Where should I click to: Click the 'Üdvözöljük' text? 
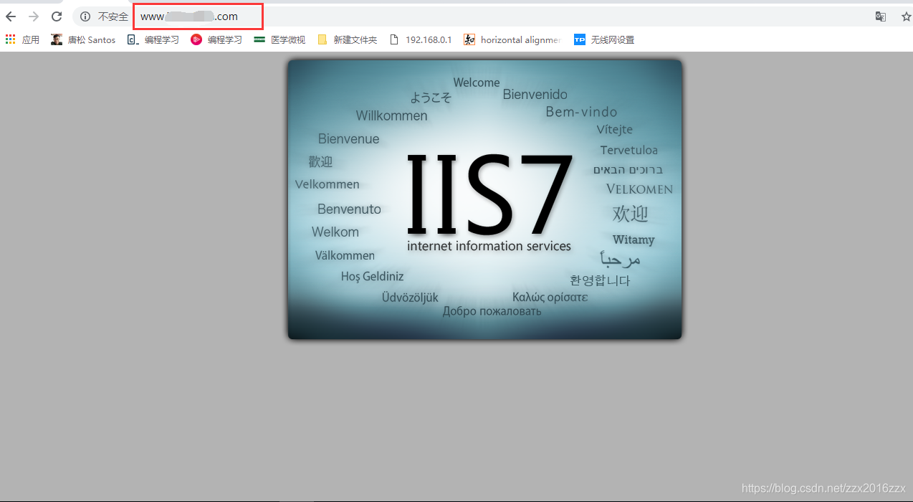(410, 298)
